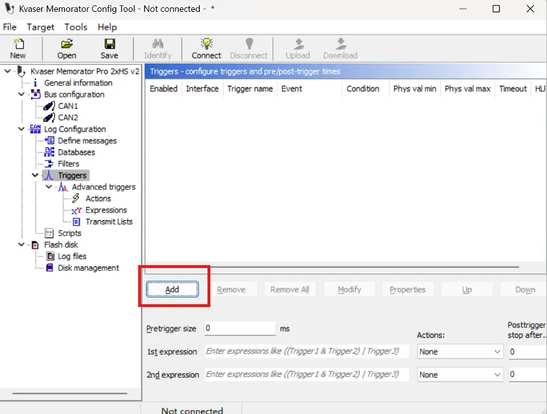Click the Triggers pulse icon

pos(49,175)
